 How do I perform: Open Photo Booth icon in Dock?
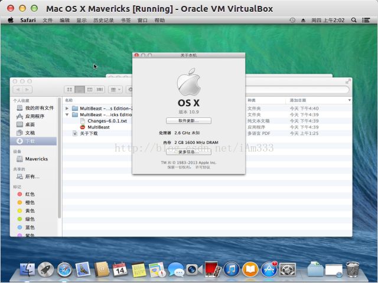tap(213, 269)
